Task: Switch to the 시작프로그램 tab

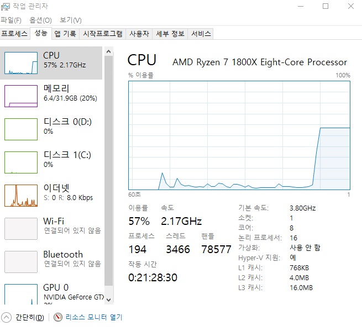Action: pos(103,34)
